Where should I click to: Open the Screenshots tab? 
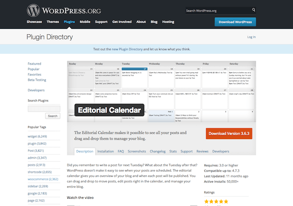tap(137, 151)
